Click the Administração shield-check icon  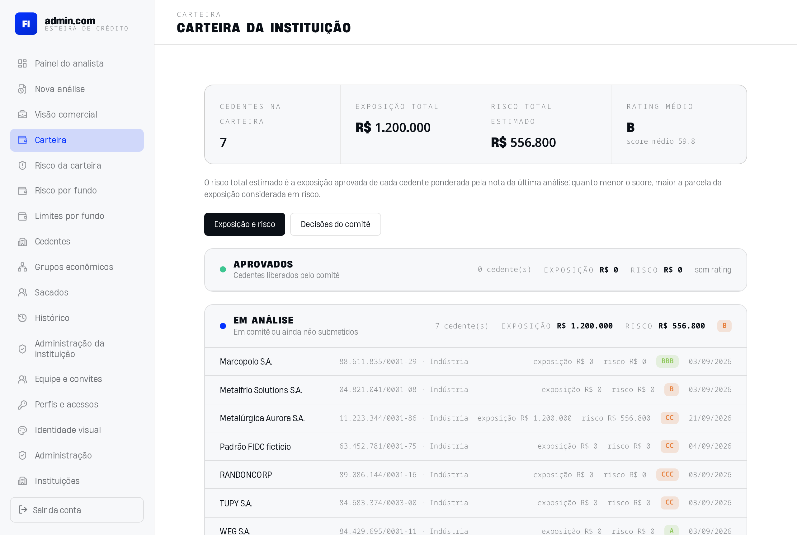[x=22, y=455]
